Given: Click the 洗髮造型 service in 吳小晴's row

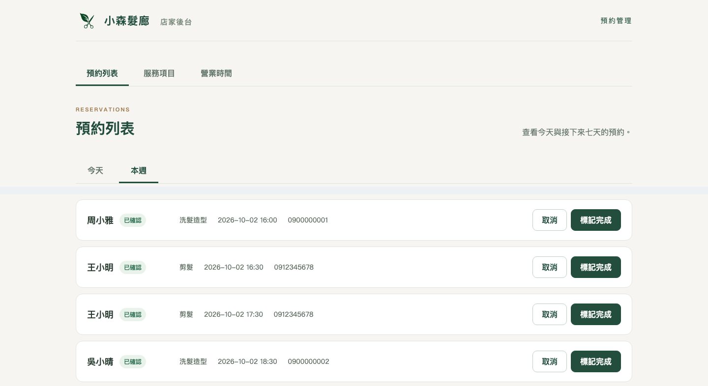Looking at the screenshot, I should coord(193,361).
